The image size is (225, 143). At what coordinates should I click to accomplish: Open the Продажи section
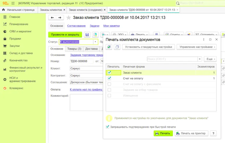tap(15, 39)
